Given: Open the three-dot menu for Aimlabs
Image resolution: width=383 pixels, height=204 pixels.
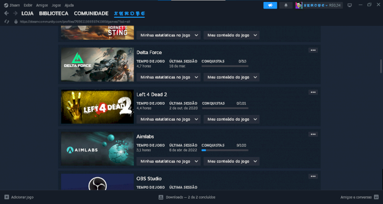Looking at the screenshot, I should click(313, 135).
